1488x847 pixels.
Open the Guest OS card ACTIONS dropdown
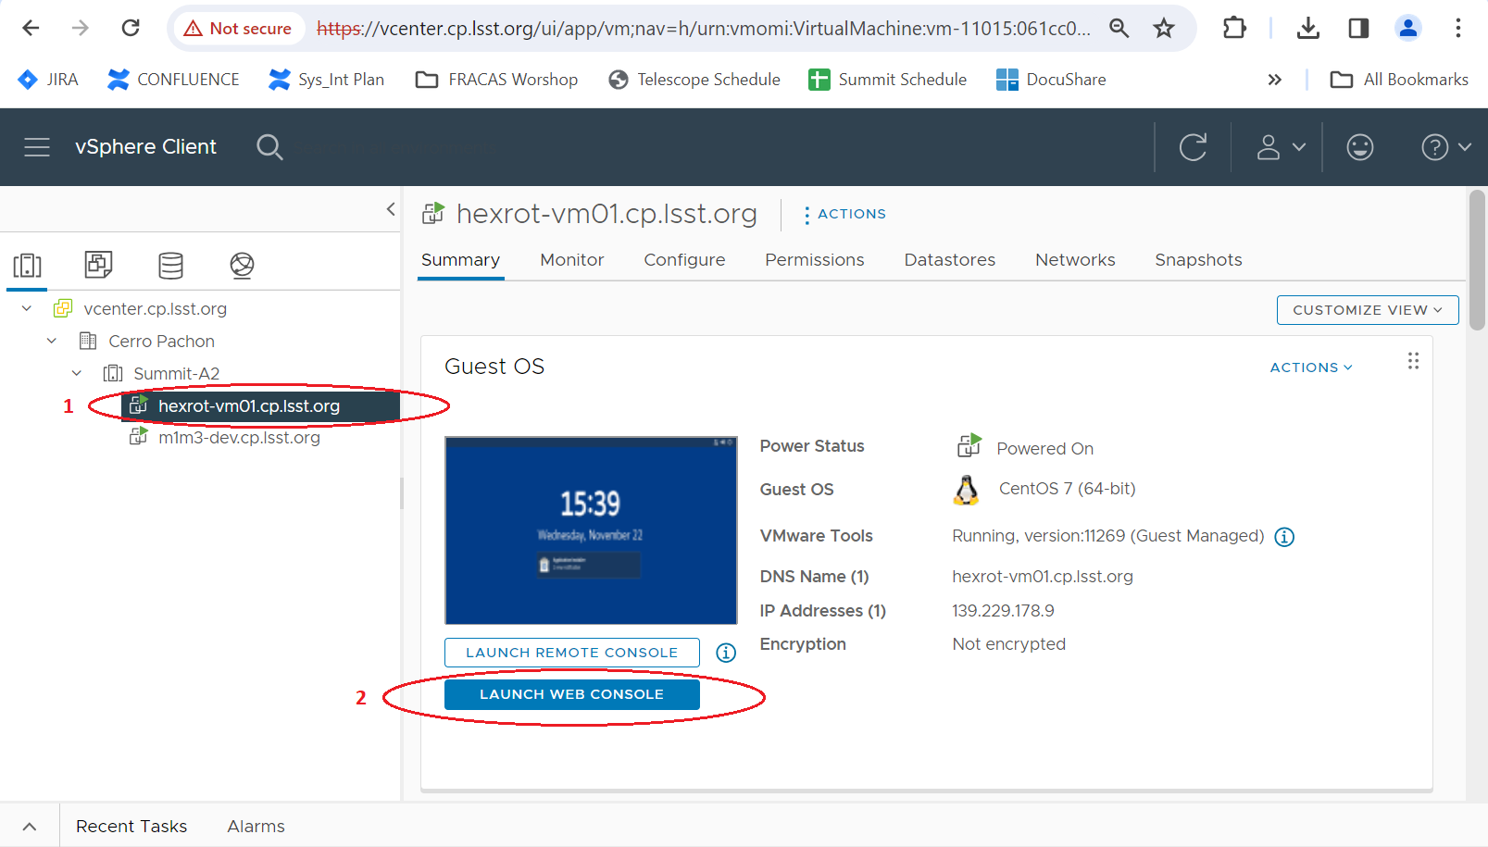(x=1311, y=367)
